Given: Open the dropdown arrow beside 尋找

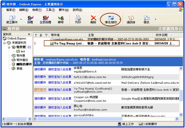Looking at the screenshot, I should coord(155,19).
